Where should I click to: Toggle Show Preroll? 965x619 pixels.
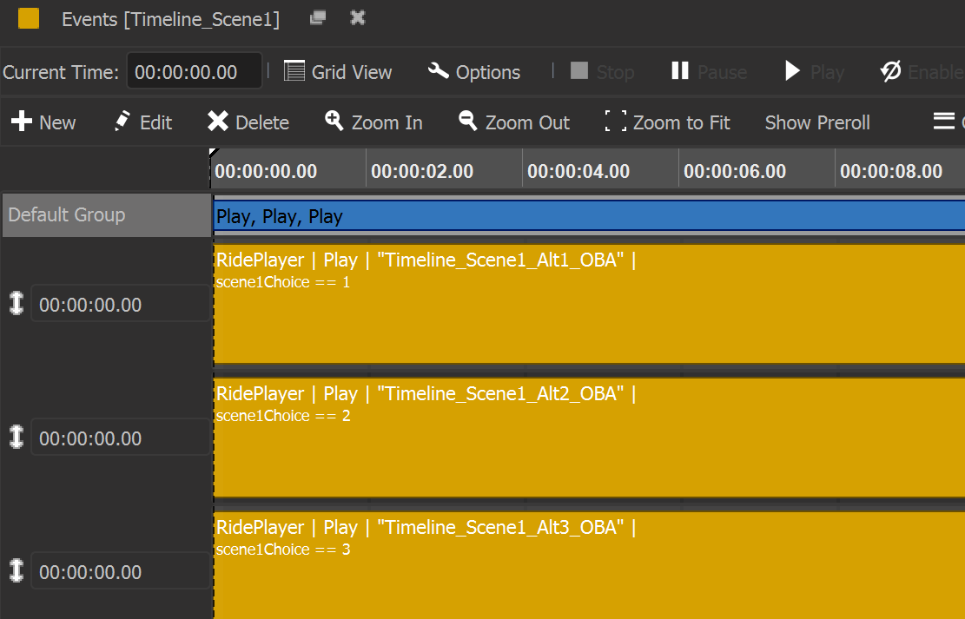[816, 122]
